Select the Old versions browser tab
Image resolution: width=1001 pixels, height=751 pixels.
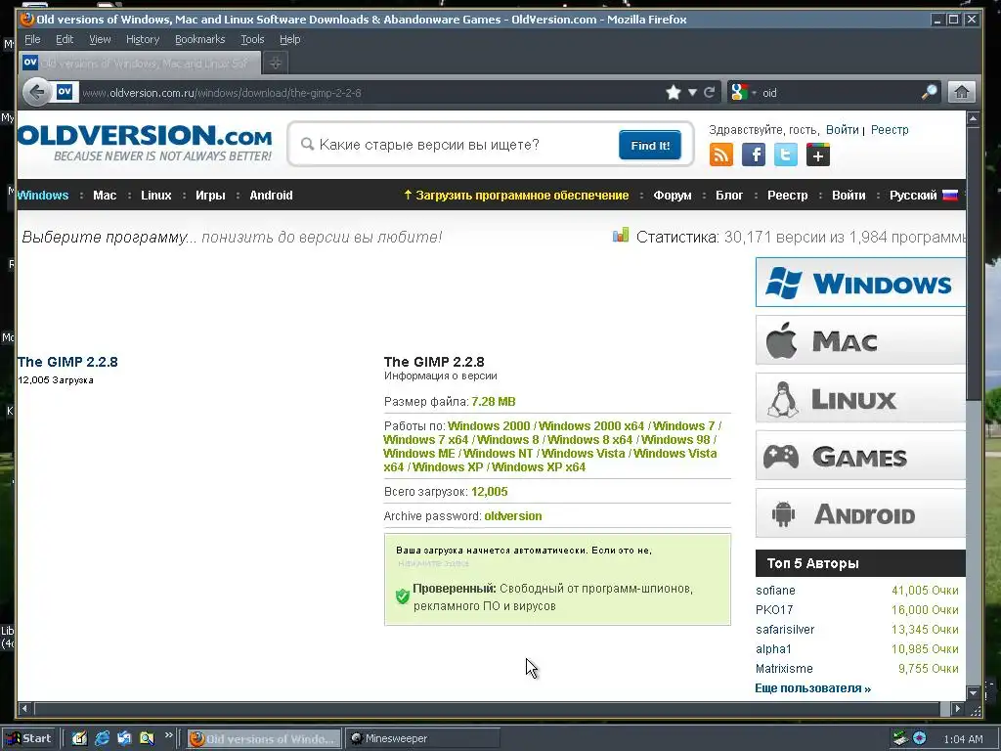(140, 64)
